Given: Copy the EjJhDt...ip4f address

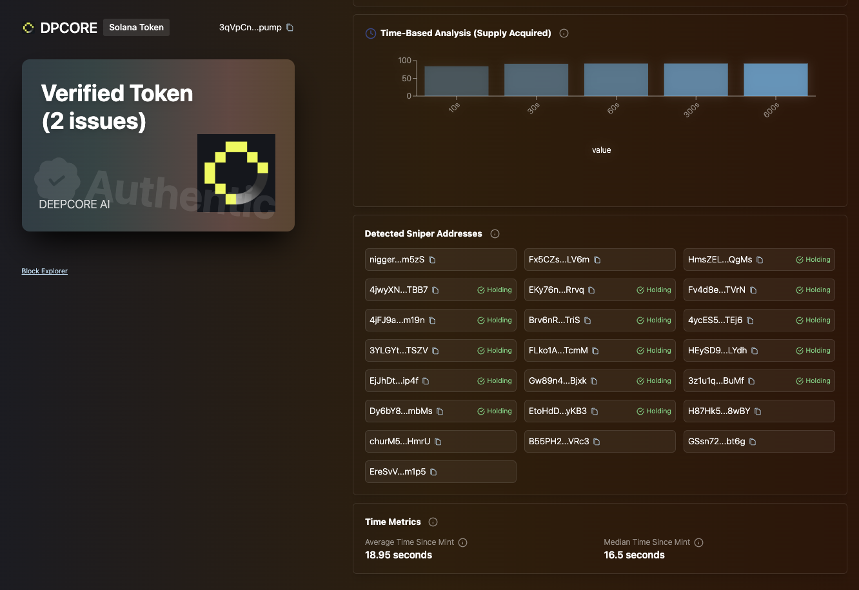Looking at the screenshot, I should (x=426, y=381).
